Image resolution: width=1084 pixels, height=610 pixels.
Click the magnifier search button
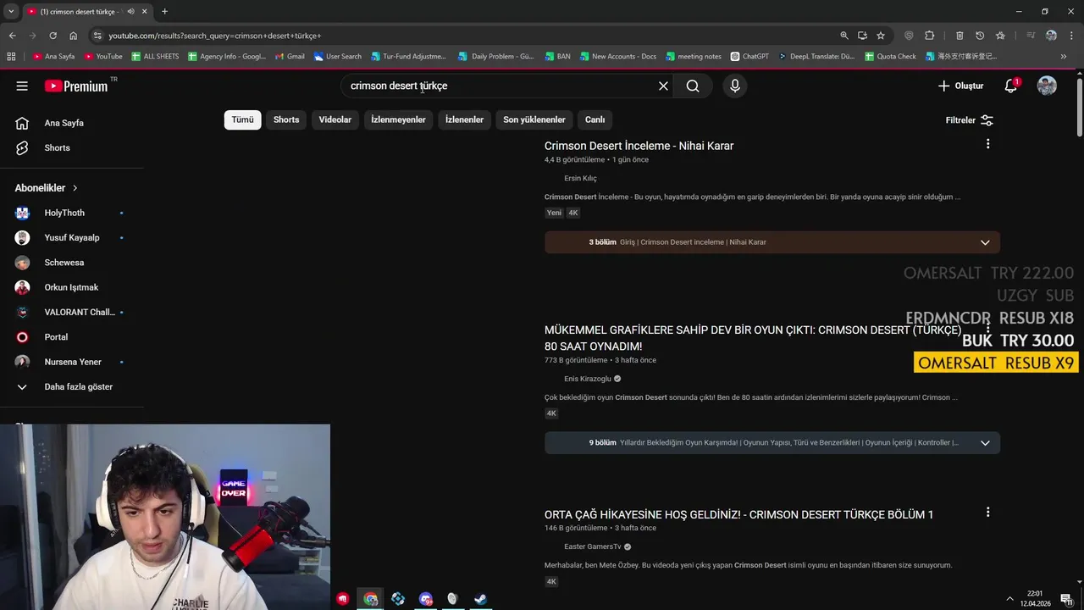(693, 86)
